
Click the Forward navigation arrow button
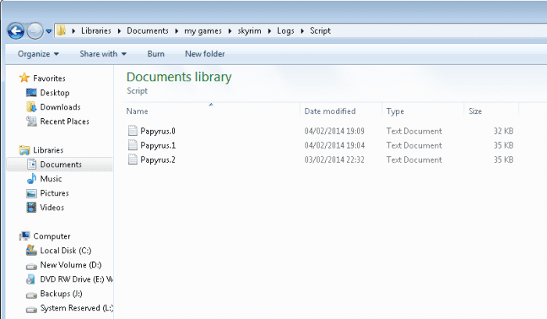coord(35,31)
